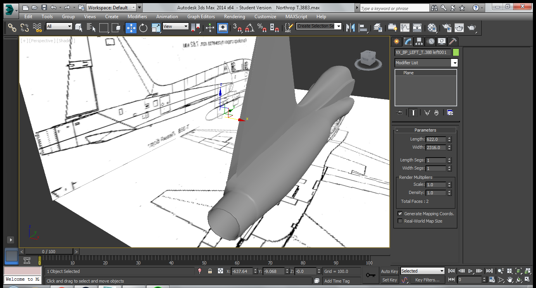
Task: Open the Hierarchy command panel tab
Action: [x=419, y=41]
